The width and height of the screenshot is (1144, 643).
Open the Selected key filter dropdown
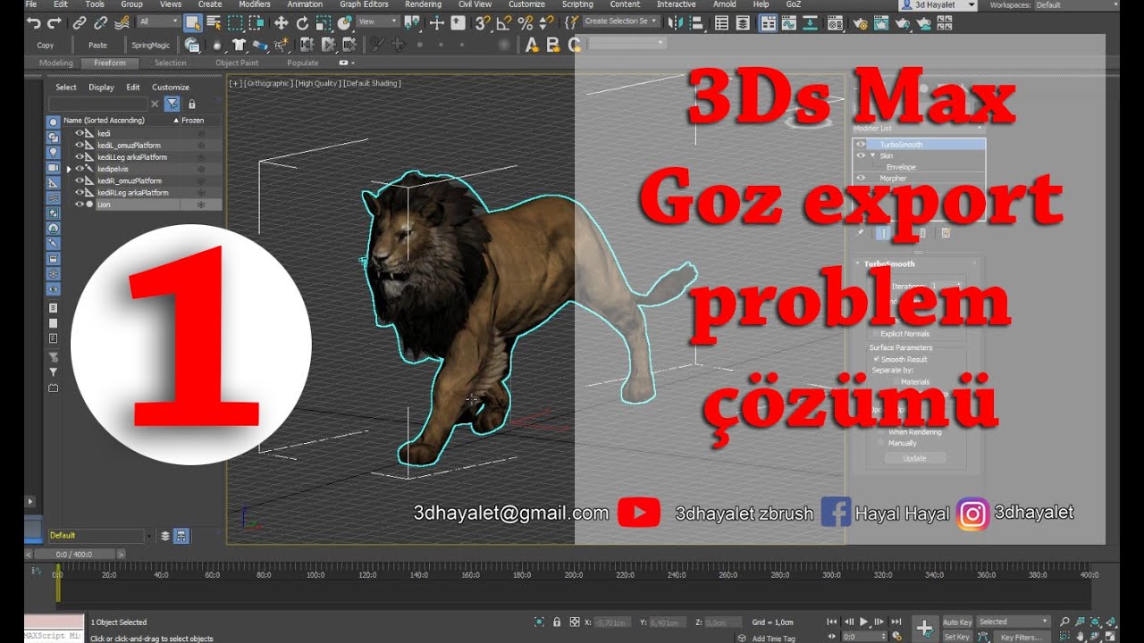1014,622
